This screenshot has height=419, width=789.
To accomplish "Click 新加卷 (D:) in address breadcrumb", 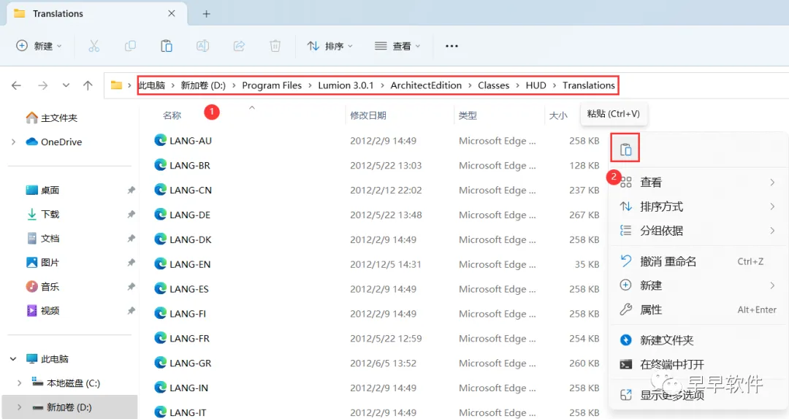I will 203,85.
